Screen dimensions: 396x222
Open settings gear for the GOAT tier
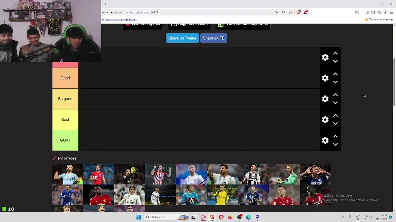(325, 140)
